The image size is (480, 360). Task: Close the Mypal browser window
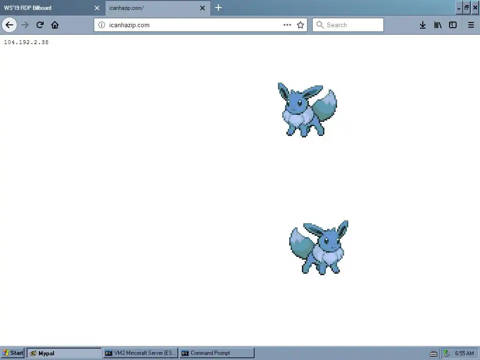tap(475, 8)
